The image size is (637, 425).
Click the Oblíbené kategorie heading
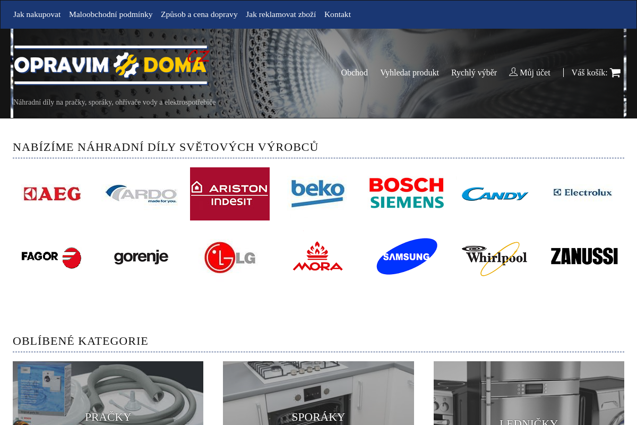pos(80,341)
